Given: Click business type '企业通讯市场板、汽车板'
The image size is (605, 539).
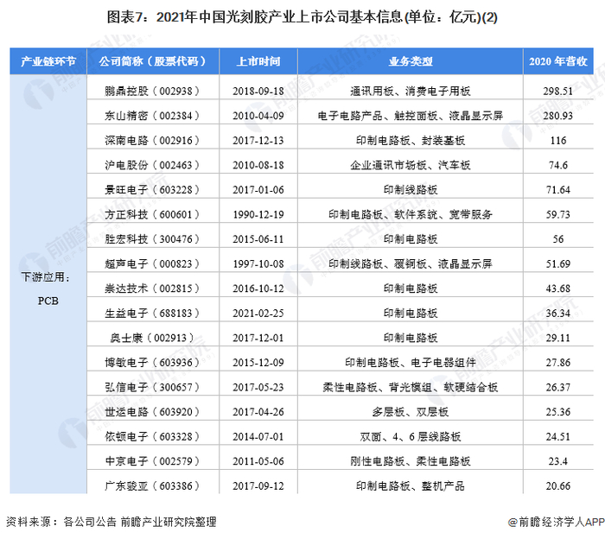Looking at the screenshot, I should point(411,165).
